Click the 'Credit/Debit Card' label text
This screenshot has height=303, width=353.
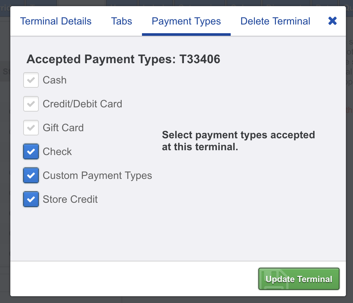click(x=82, y=104)
